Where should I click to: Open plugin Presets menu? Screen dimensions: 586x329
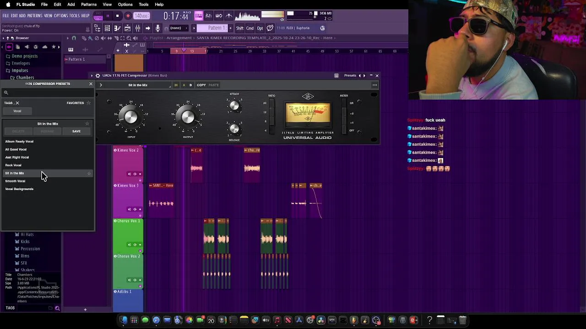pyautogui.click(x=350, y=75)
